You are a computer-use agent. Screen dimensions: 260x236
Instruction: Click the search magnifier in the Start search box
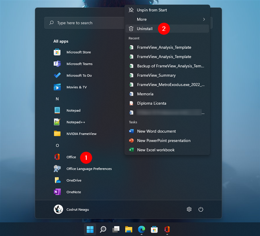[x=51, y=23]
